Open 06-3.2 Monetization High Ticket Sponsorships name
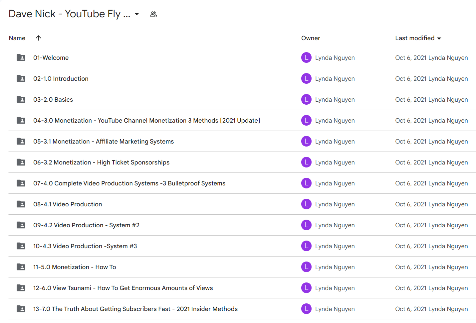The height and width of the screenshot is (323, 476). point(102,162)
